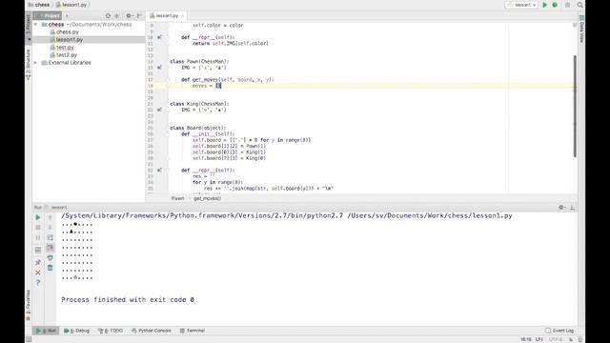Click the Pawn breadcrumb below the editor
Image resolution: width=610 pixels, height=343 pixels.
tap(178, 198)
